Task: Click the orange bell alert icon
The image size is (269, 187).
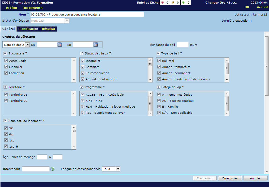Action: [x=173, y=3]
